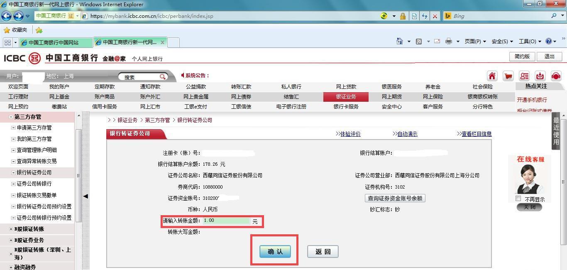Click the compatibility view icon
This screenshot has height=270, width=567.
point(414,16)
